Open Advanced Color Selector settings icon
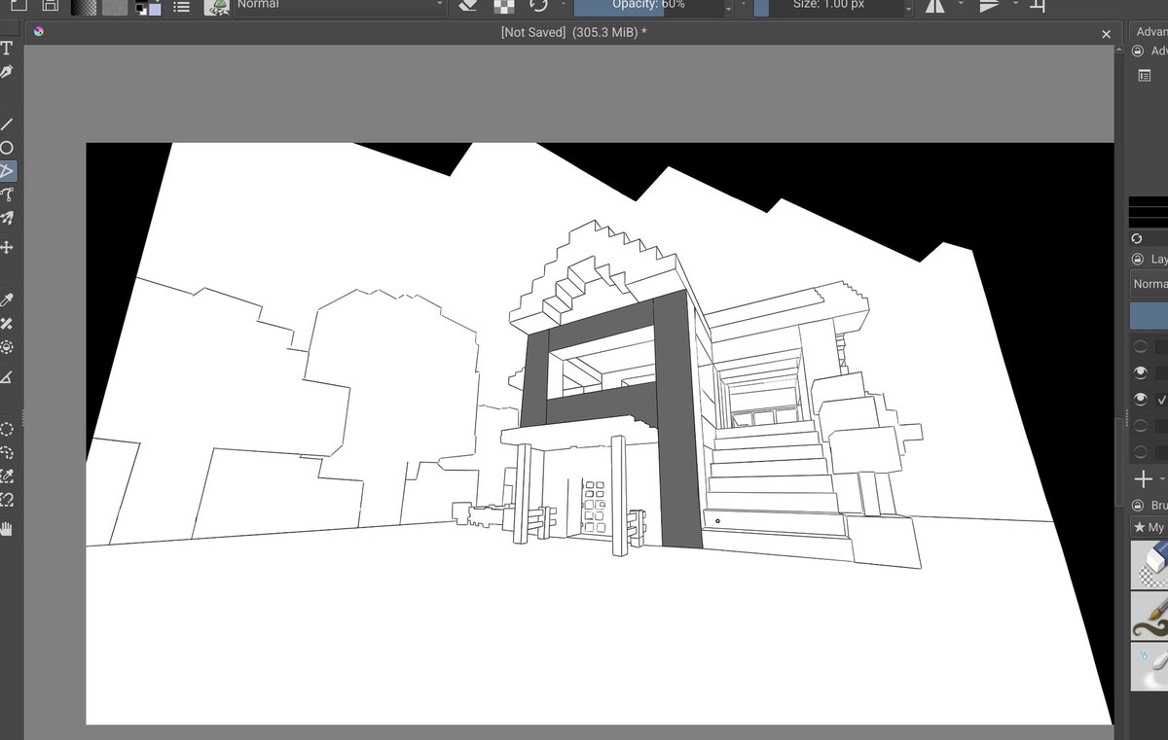The image size is (1168, 740). [1145, 75]
